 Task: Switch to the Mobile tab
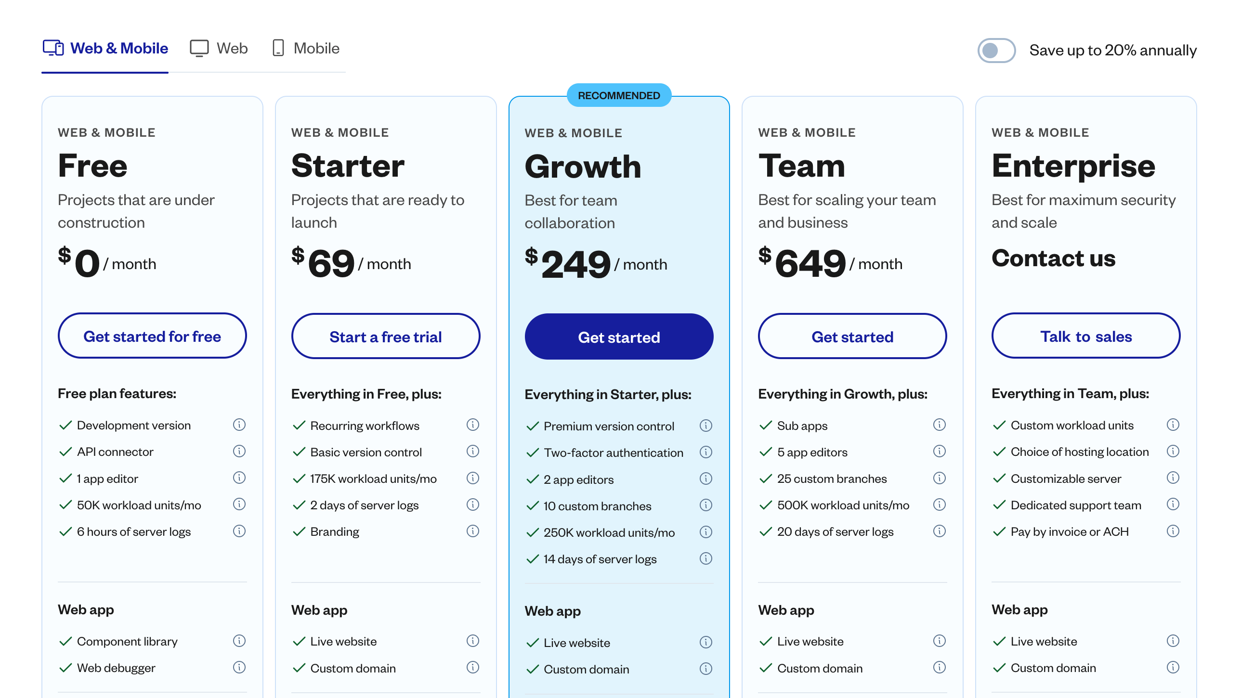coord(305,48)
